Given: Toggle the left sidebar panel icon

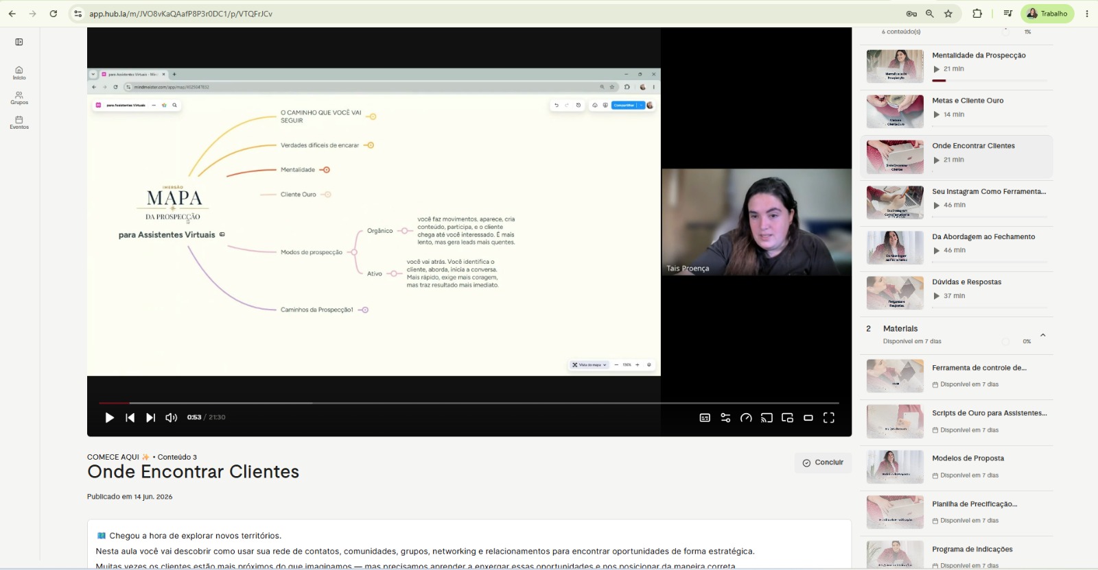Looking at the screenshot, I should 19,42.
